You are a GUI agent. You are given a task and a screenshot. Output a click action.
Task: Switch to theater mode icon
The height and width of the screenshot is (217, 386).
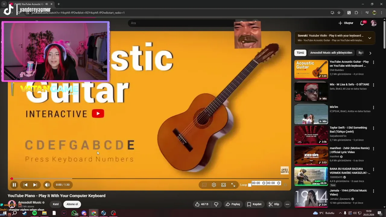[223, 185]
